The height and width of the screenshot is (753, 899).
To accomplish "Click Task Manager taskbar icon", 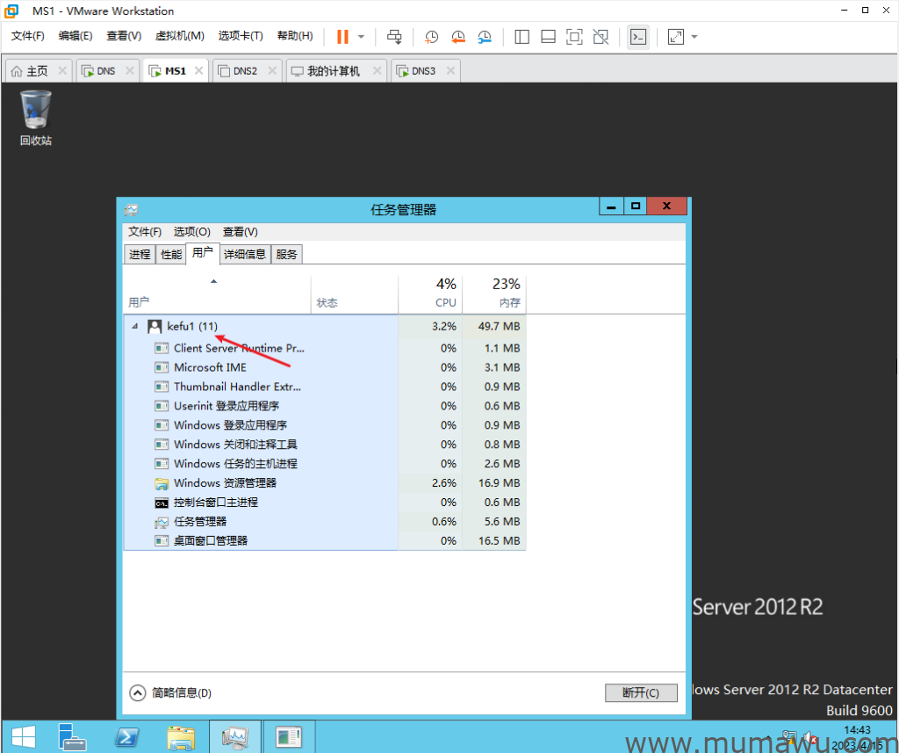I will click(x=235, y=737).
